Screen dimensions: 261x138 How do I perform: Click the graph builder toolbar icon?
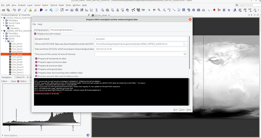[x=133, y=10]
